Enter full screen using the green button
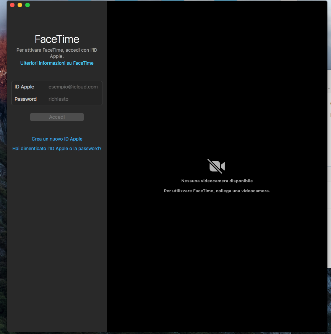Viewport: 331px width, 334px height. pos(28,5)
